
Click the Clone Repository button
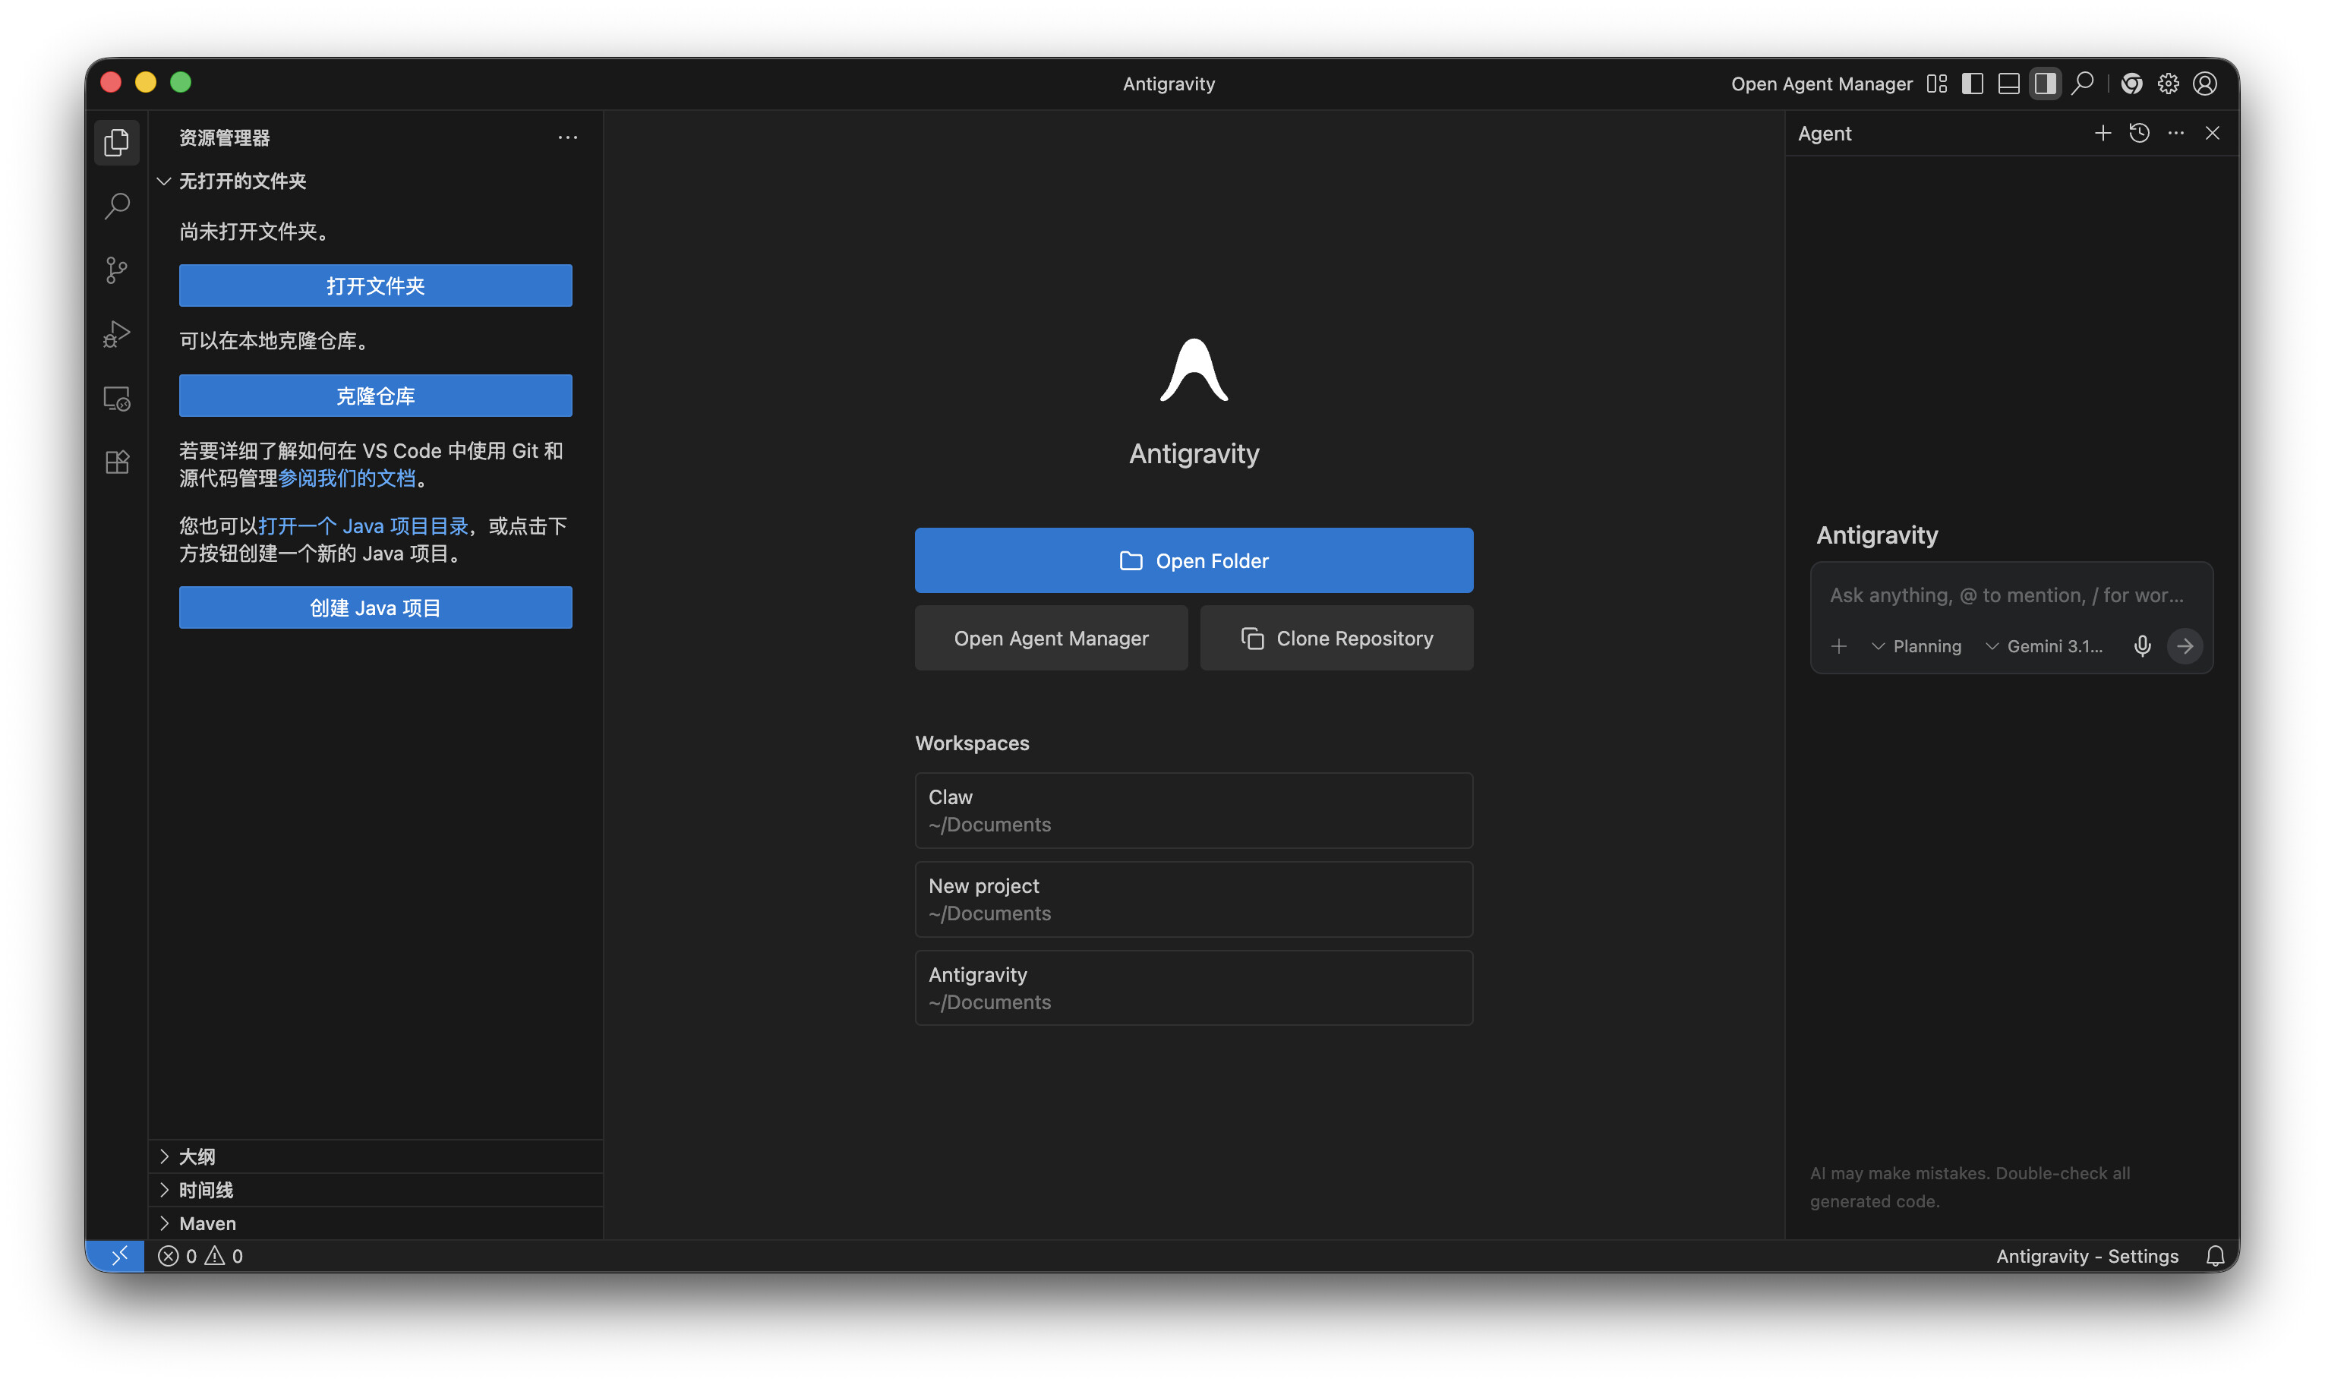(1336, 639)
